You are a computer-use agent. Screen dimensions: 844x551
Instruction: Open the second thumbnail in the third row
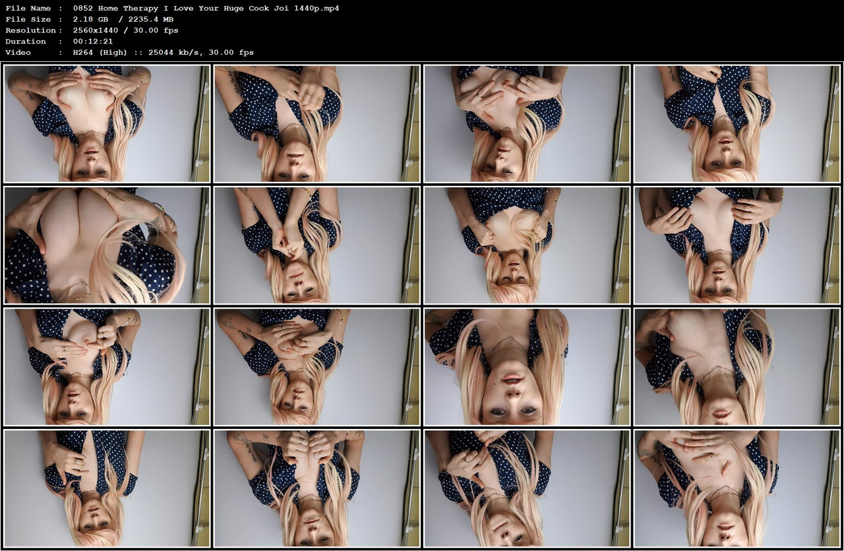317,366
